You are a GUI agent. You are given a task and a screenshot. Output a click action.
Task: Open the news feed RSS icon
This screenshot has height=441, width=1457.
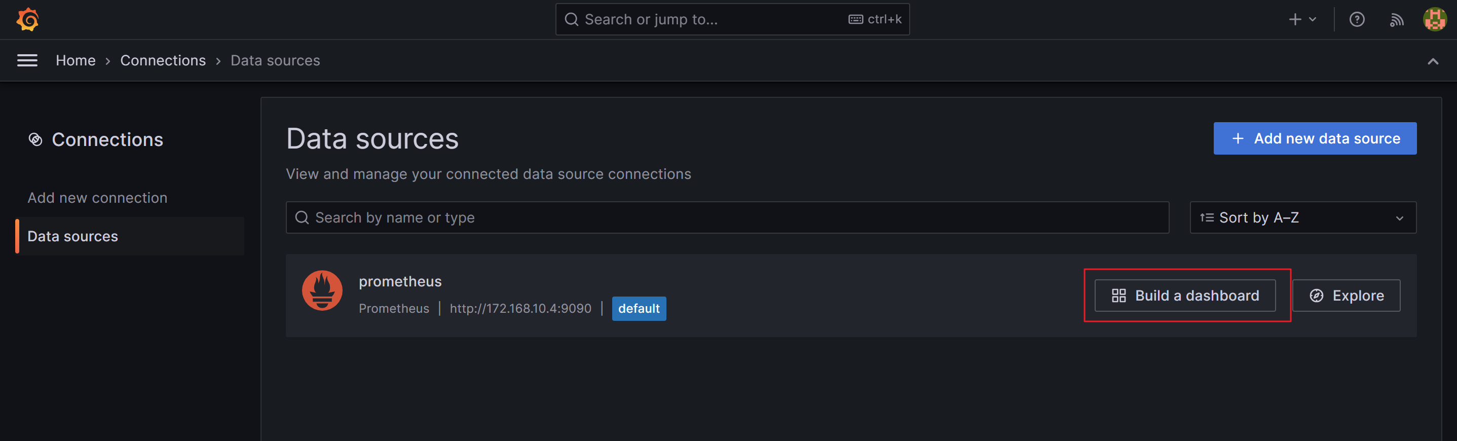point(1397,20)
